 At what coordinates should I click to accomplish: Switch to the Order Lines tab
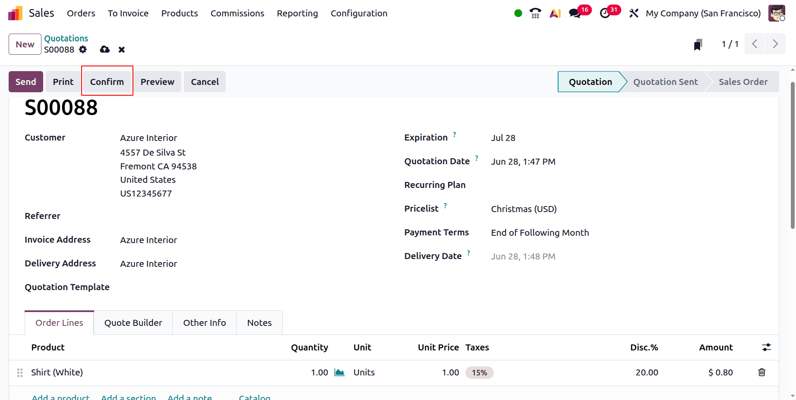[x=59, y=323]
